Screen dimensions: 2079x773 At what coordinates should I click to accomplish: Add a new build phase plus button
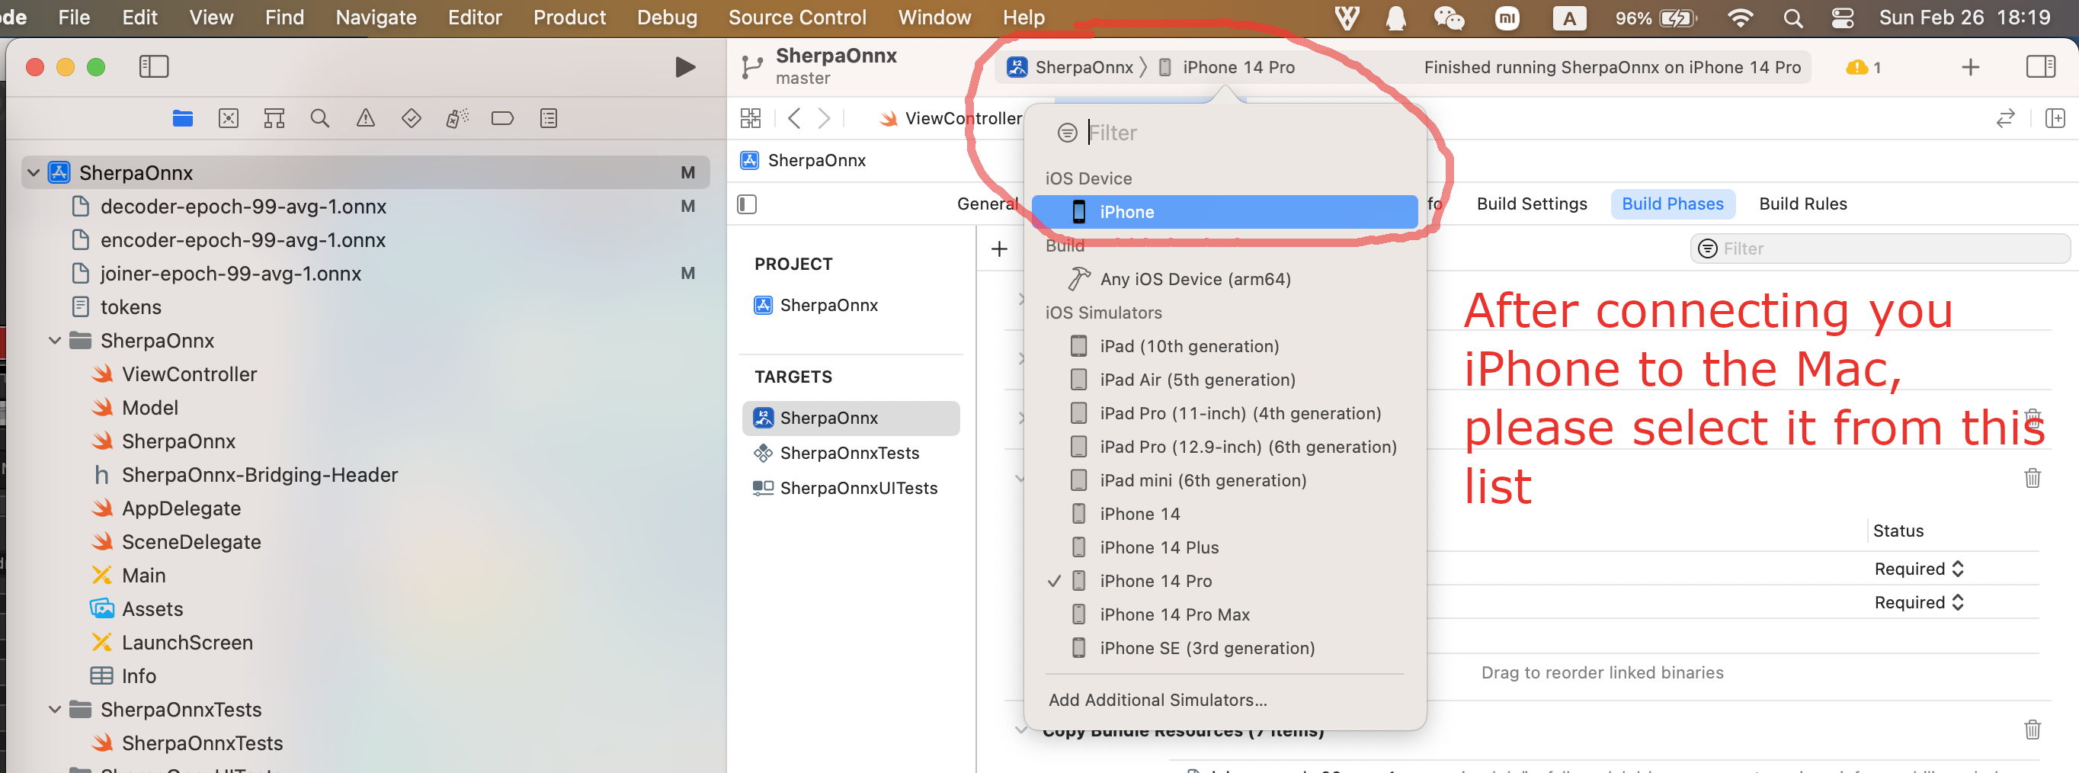[x=999, y=249]
